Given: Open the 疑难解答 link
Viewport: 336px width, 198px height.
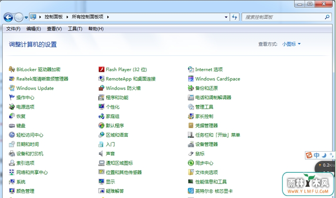Looking at the screenshot, I should 115,191.
